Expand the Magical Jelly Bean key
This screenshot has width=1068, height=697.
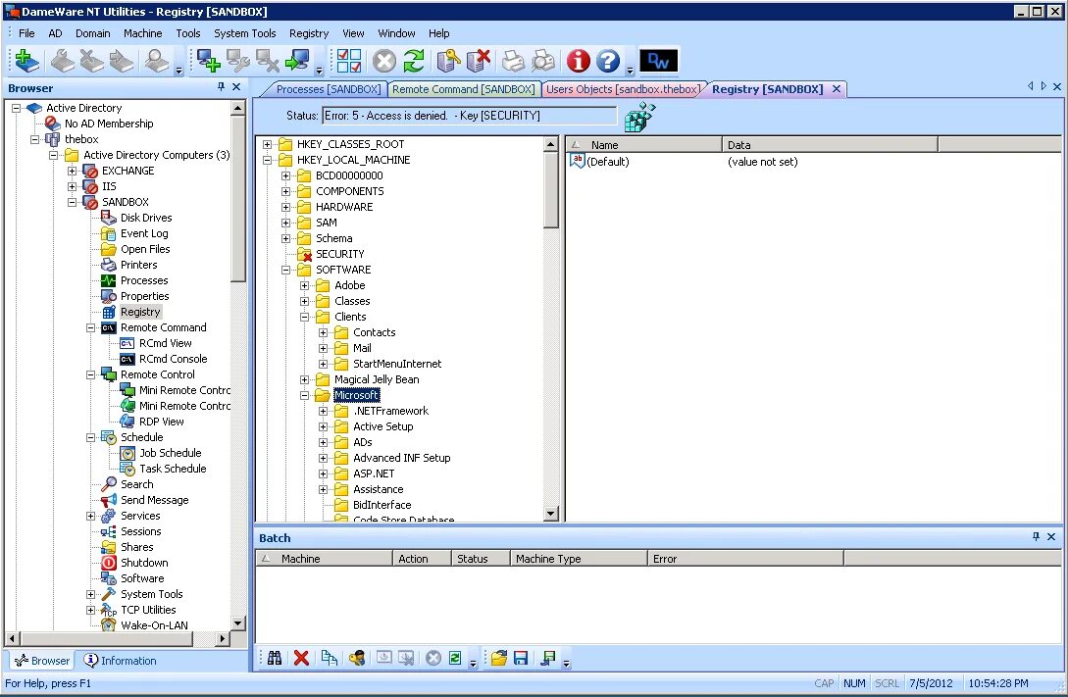pos(304,379)
